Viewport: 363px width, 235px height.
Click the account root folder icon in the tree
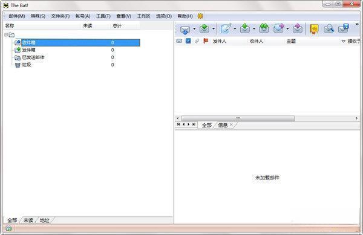click(x=11, y=35)
